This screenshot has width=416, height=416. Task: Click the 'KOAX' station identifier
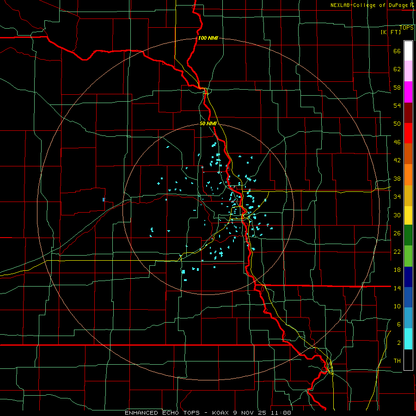point(221,413)
